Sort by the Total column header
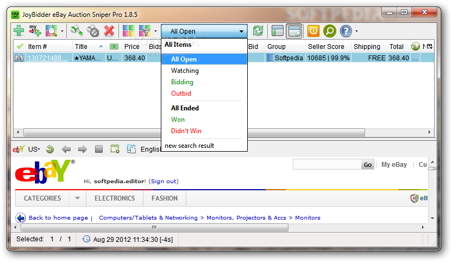The width and height of the screenshot is (452, 262). point(397,46)
